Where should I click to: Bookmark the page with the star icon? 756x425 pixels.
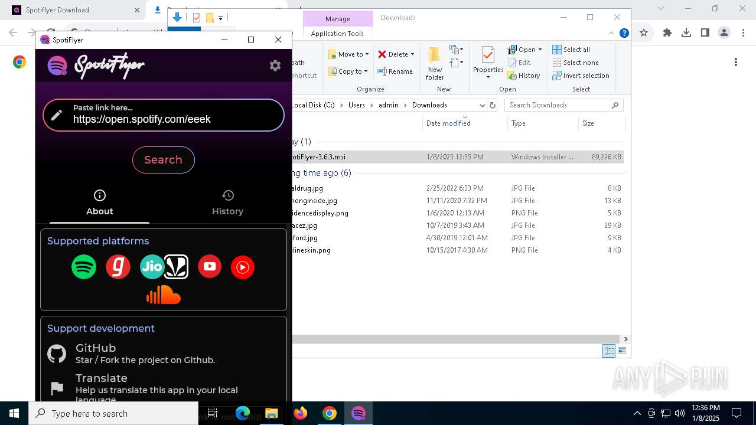click(644, 33)
